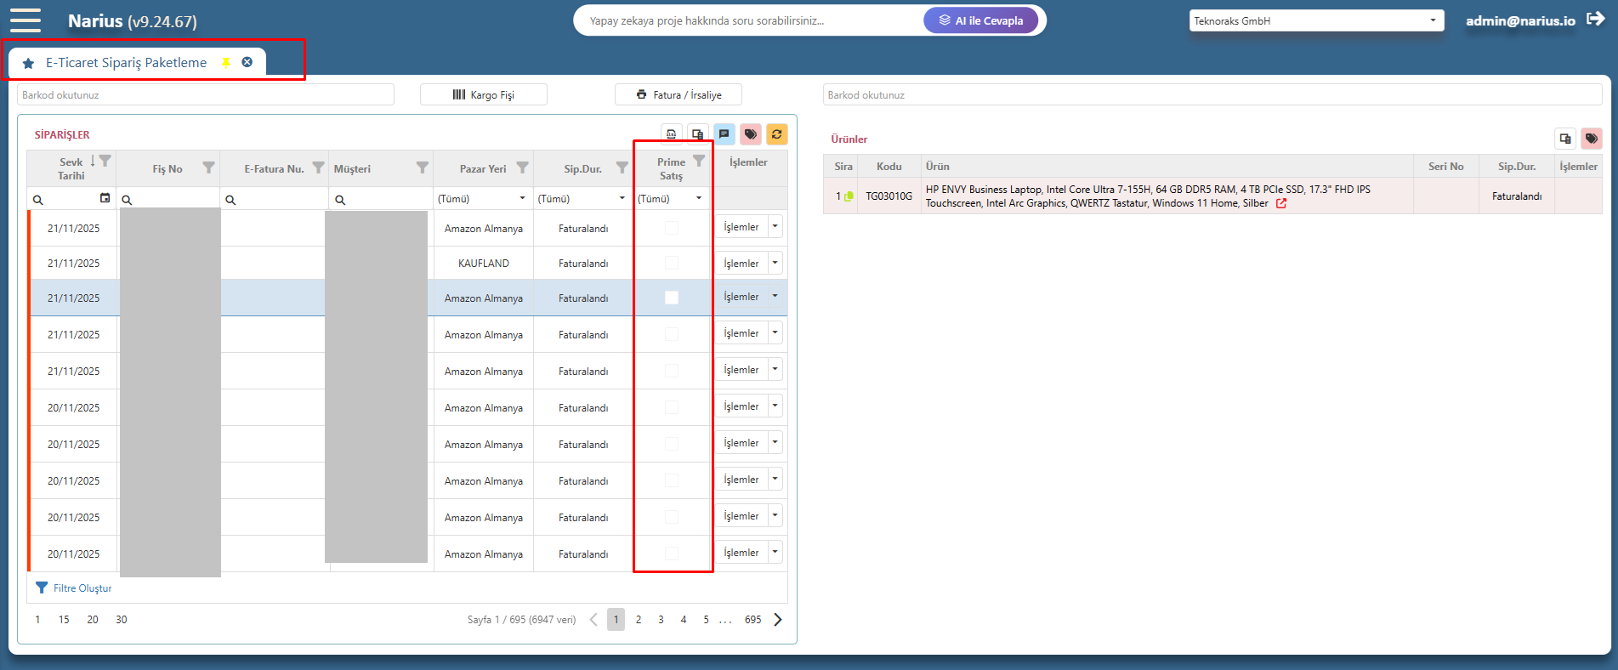1618x670 pixels.
Task: Open the Fiş No column filter funnel
Action: (208, 167)
